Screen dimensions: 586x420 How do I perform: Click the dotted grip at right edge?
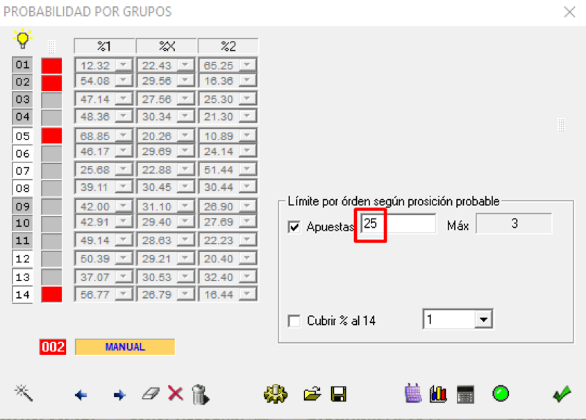coord(561,125)
